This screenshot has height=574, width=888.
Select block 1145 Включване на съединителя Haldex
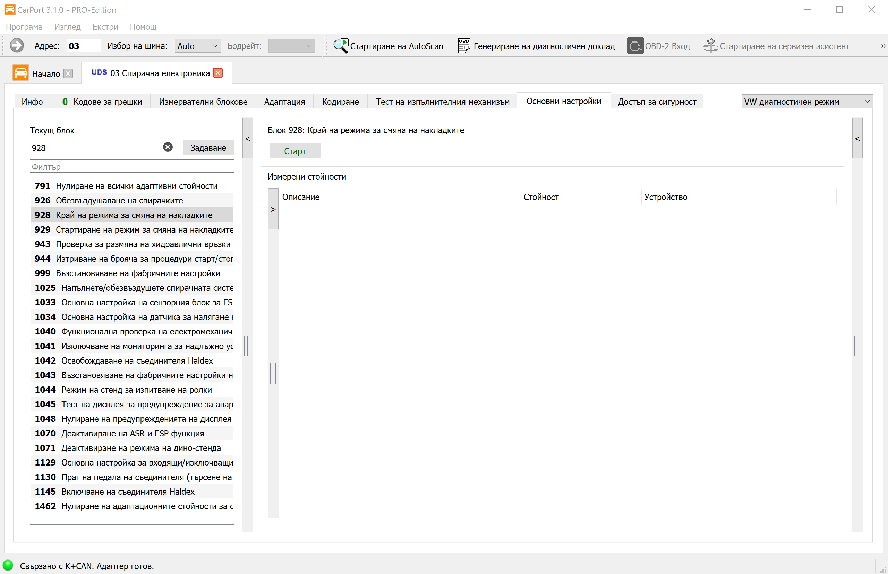point(133,491)
